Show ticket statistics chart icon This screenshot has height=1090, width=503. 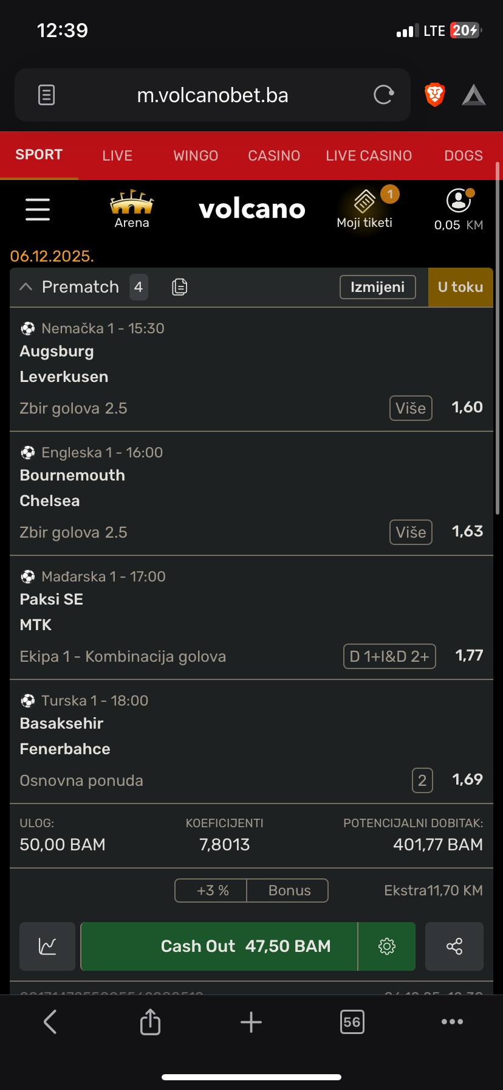pos(47,946)
